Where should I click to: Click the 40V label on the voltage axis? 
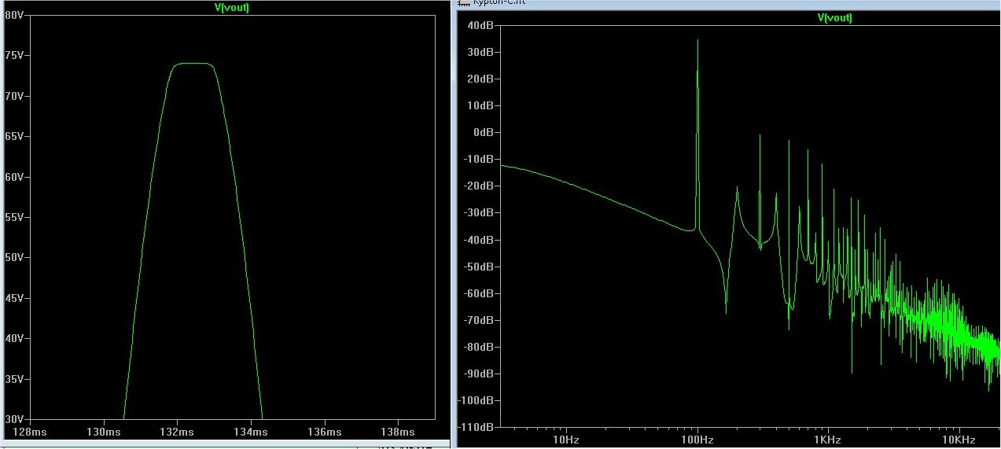click(15, 338)
